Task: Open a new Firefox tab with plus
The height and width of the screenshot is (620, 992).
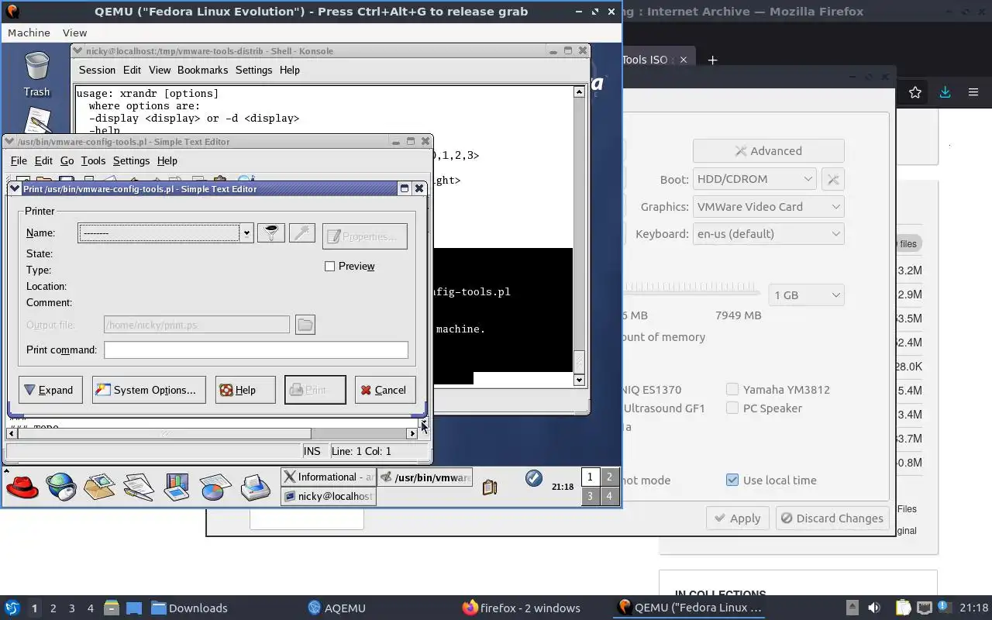Action: pos(712,60)
